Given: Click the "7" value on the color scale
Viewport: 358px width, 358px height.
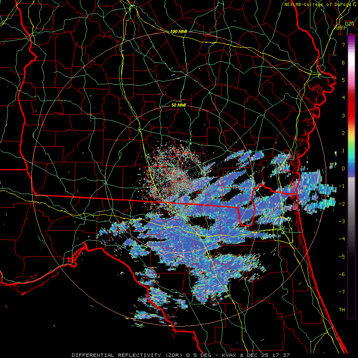Looking at the screenshot, I should 343,45.
